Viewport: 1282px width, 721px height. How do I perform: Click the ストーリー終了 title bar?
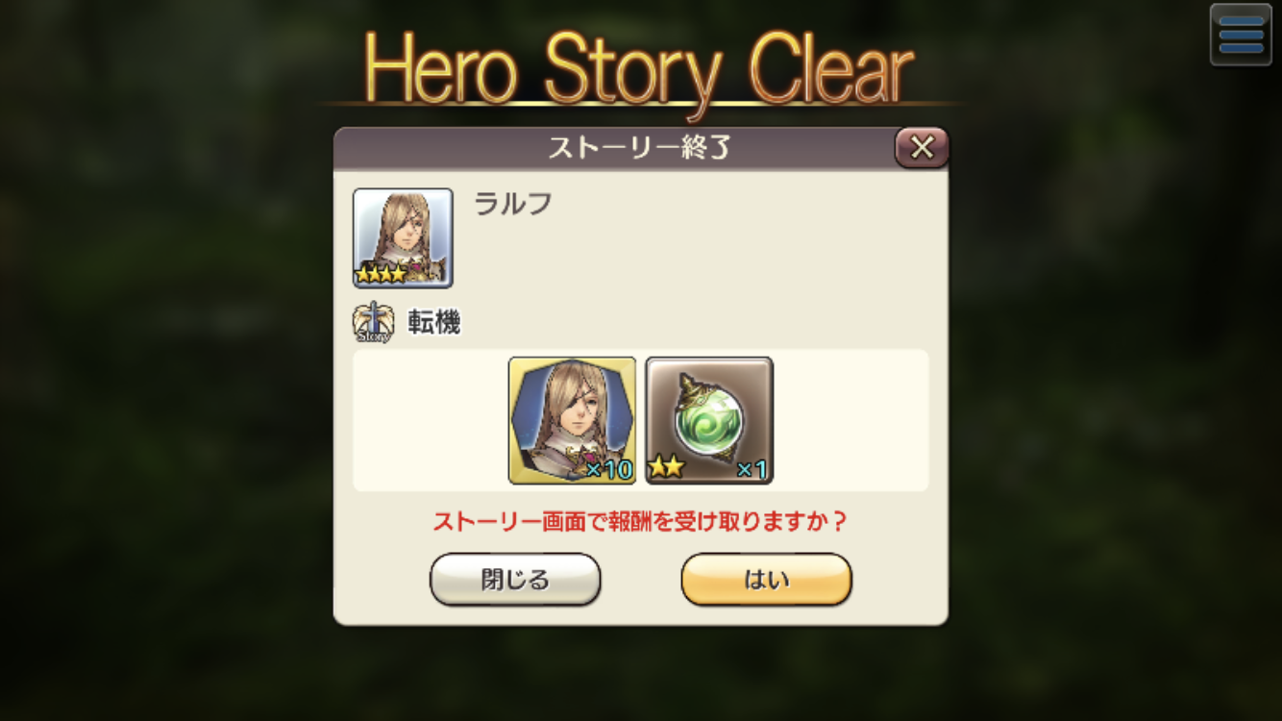click(615, 148)
